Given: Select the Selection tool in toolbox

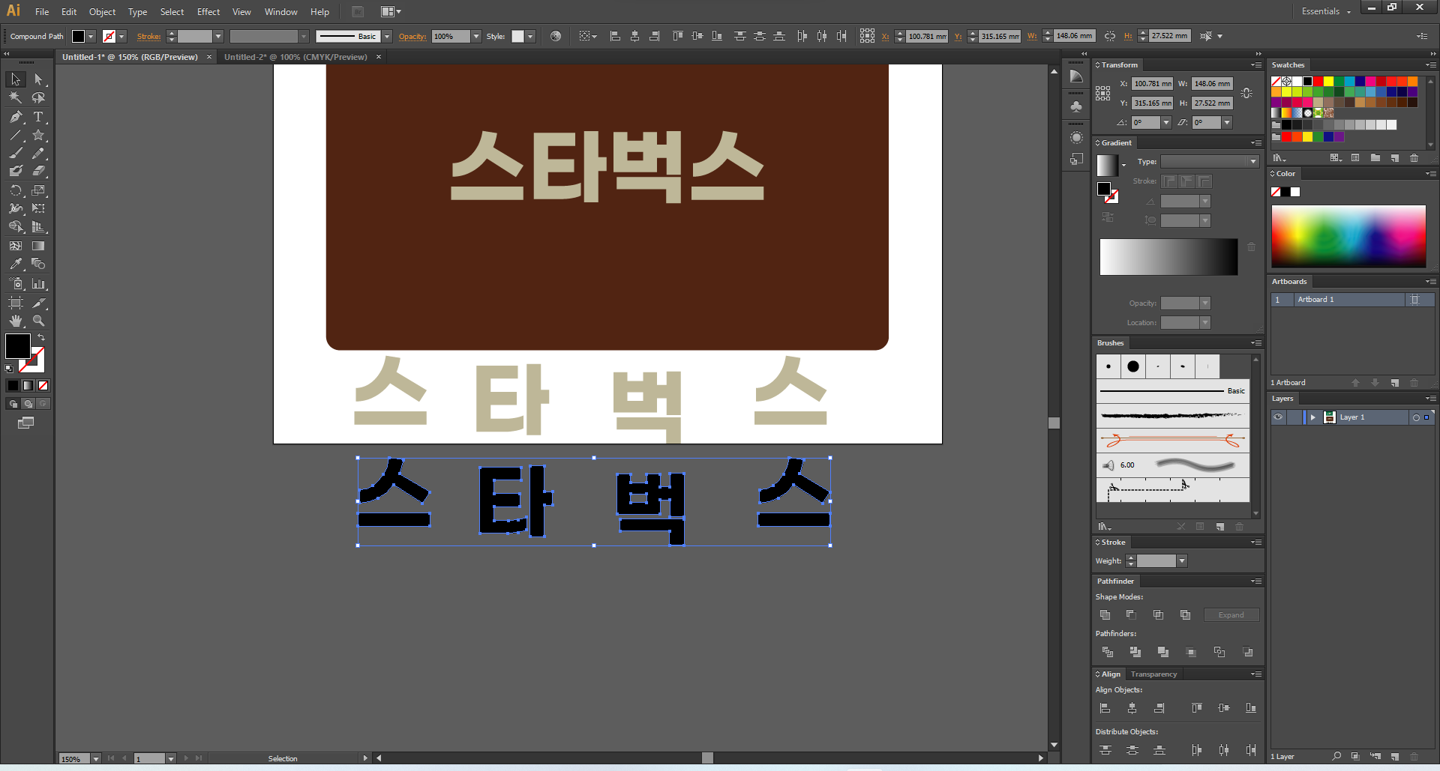Looking at the screenshot, I should (16, 79).
